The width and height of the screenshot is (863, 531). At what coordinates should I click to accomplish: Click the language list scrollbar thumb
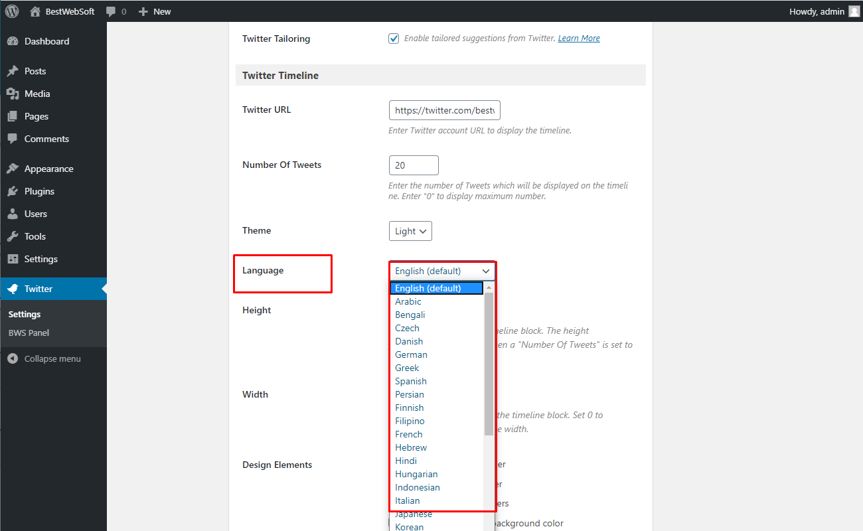[489, 364]
